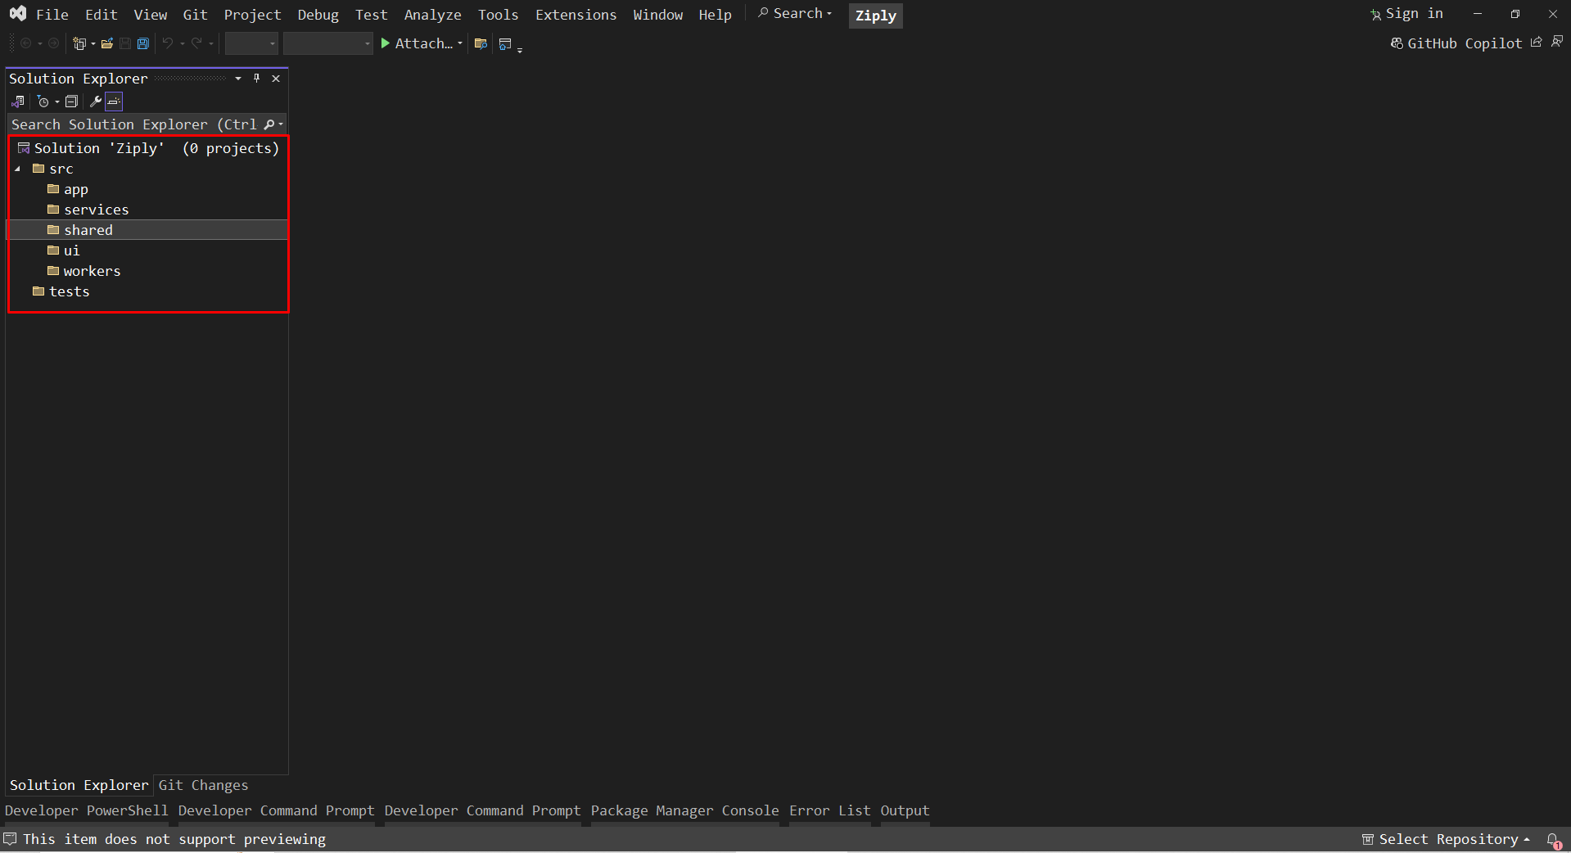This screenshot has width=1571, height=853.
Task: Open the Developer PowerShell tab
Action: coord(86,810)
